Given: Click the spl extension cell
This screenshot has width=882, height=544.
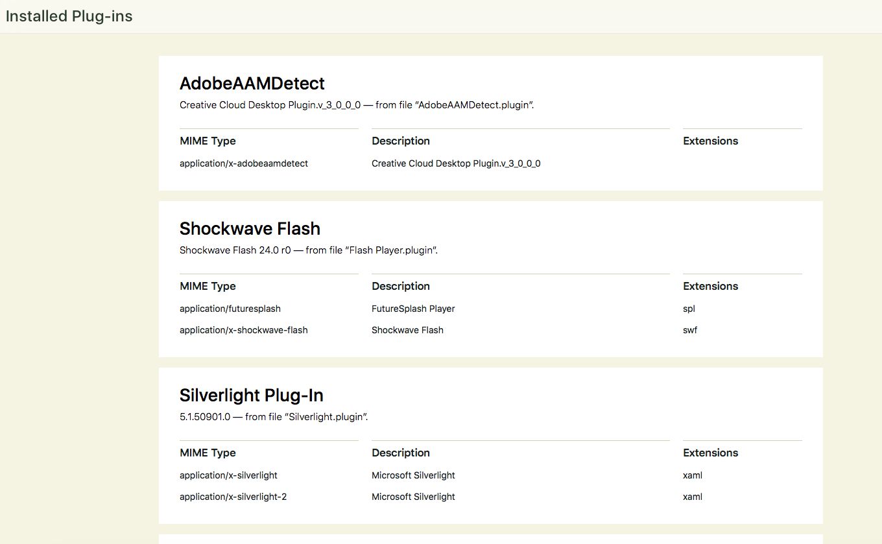Looking at the screenshot, I should (x=689, y=309).
